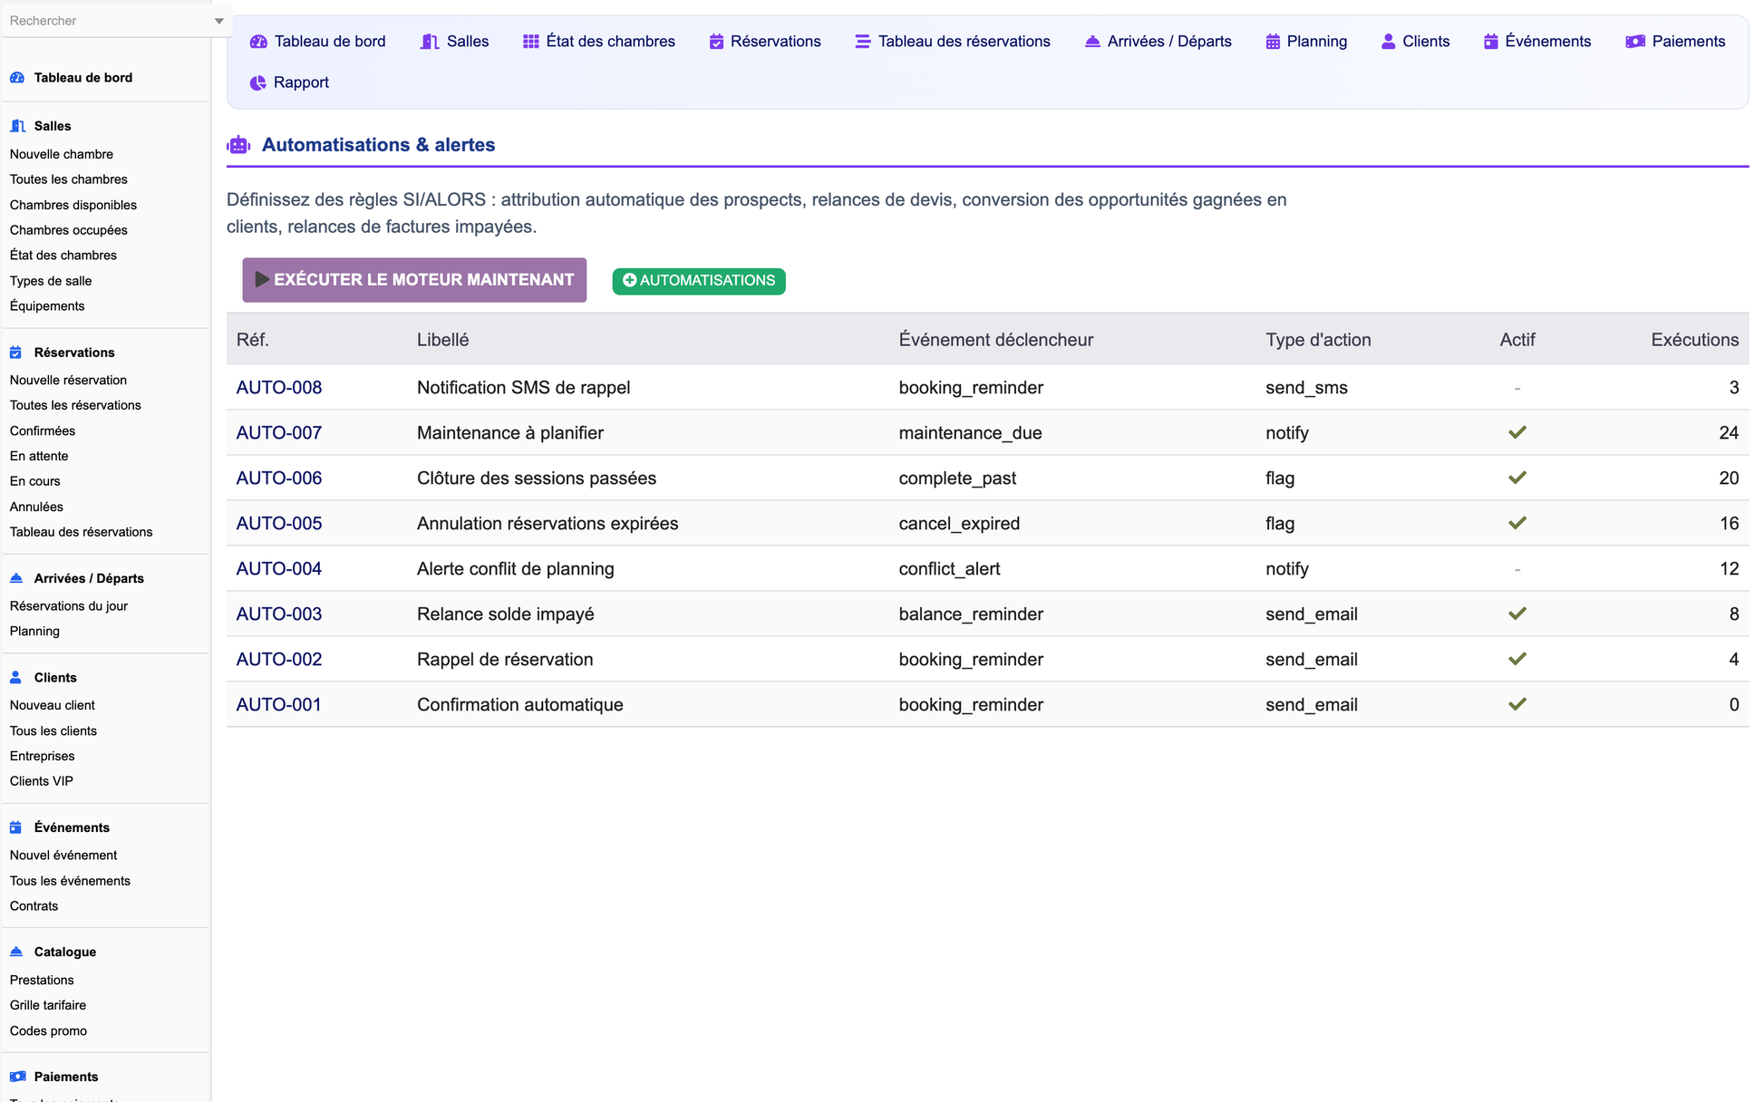
Task: Open Entreprises in the sidebar
Action: coord(43,756)
